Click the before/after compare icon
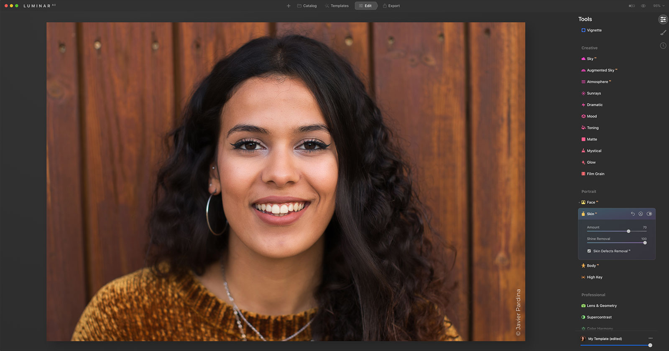The width and height of the screenshot is (669, 351). [631, 6]
